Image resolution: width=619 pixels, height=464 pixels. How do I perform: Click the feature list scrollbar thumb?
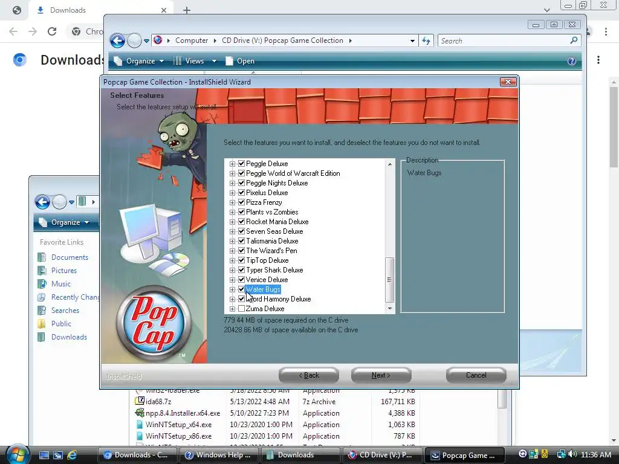pyautogui.click(x=389, y=280)
